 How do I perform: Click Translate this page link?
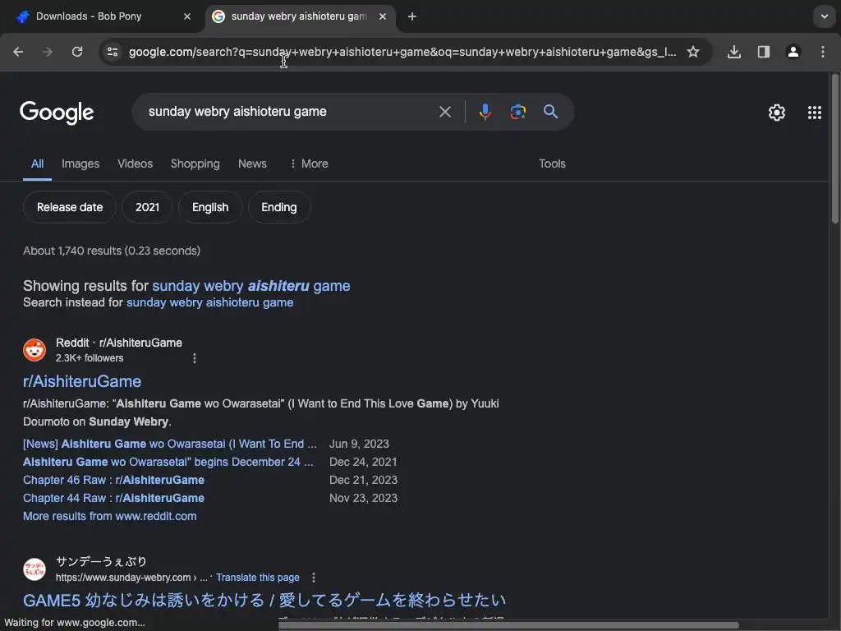257,578
